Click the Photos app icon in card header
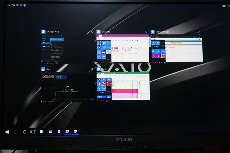The height and width of the screenshot is (153, 230). (43, 69)
